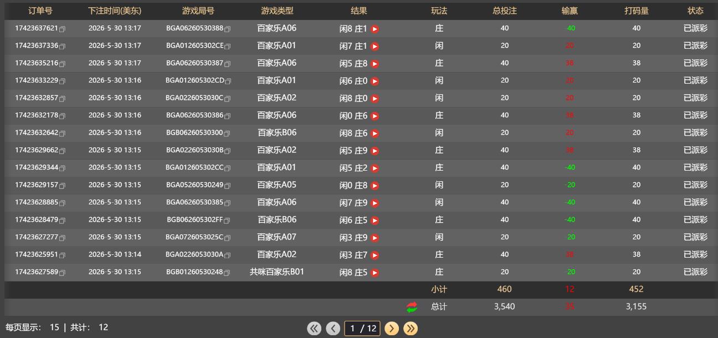The height and width of the screenshot is (338, 718).
Task: Click the 游戏局号 column header
Action: (198, 11)
